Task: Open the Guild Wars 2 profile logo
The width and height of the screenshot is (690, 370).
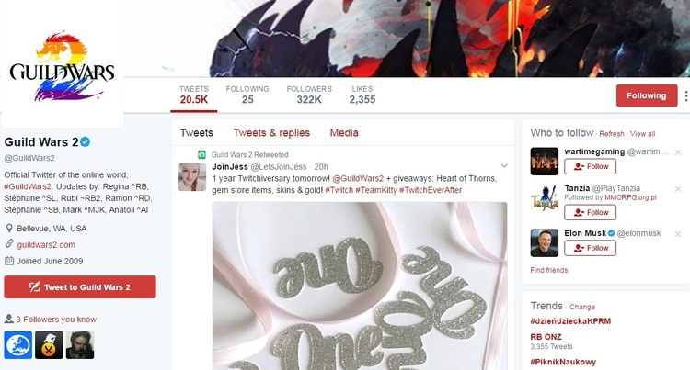Action: [x=62, y=64]
